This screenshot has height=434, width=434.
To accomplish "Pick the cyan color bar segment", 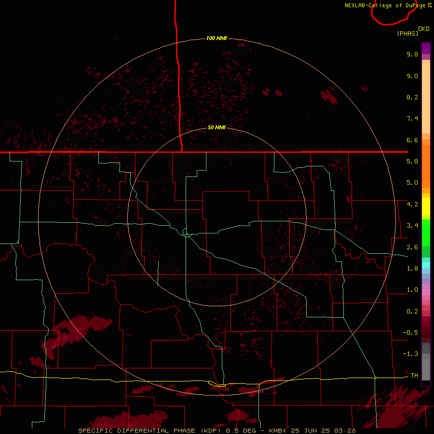I will click(426, 265).
